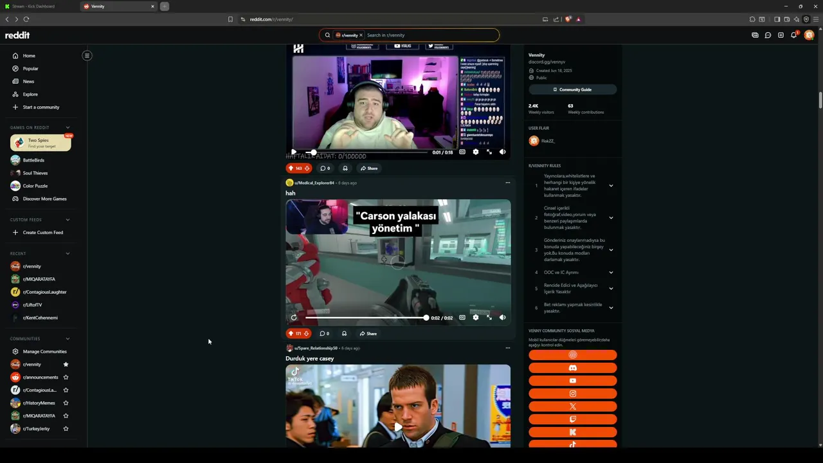Open comments on the 'hah' post
Viewport: 823px width, 463px height.
(325, 334)
